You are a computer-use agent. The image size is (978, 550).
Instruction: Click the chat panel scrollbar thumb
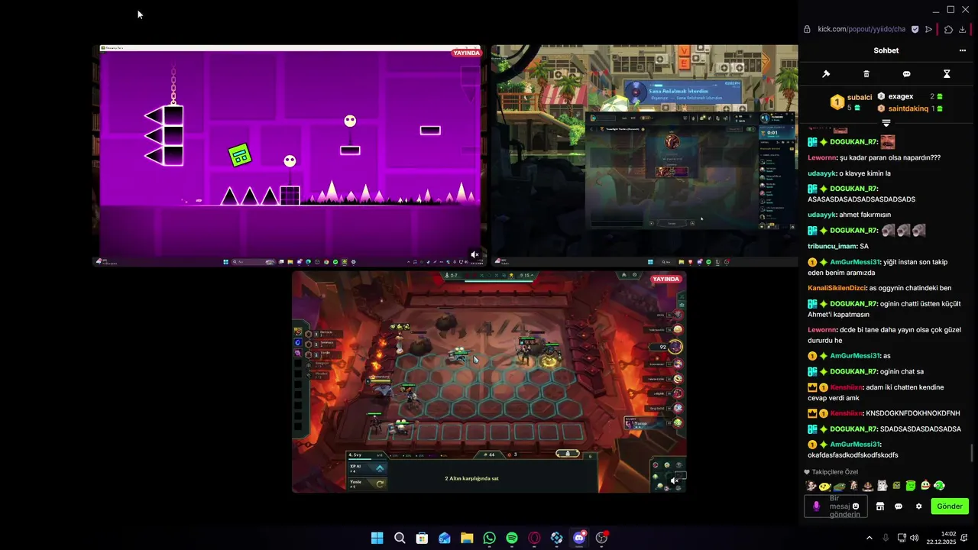point(972,453)
